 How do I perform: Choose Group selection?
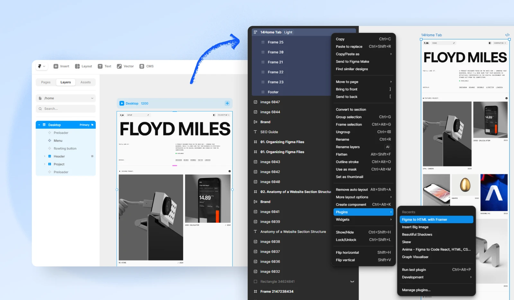(x=363, y=117)
